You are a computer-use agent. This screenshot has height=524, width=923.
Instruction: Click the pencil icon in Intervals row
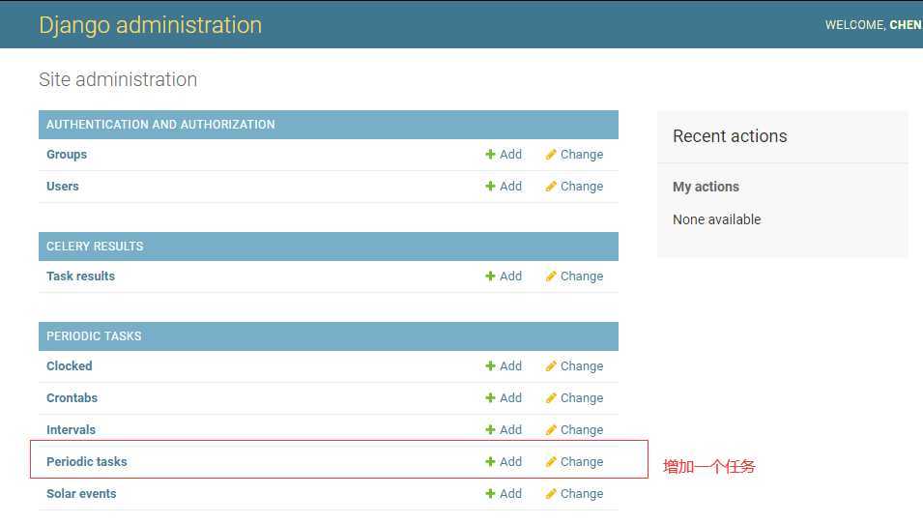[x=550, y=430]
